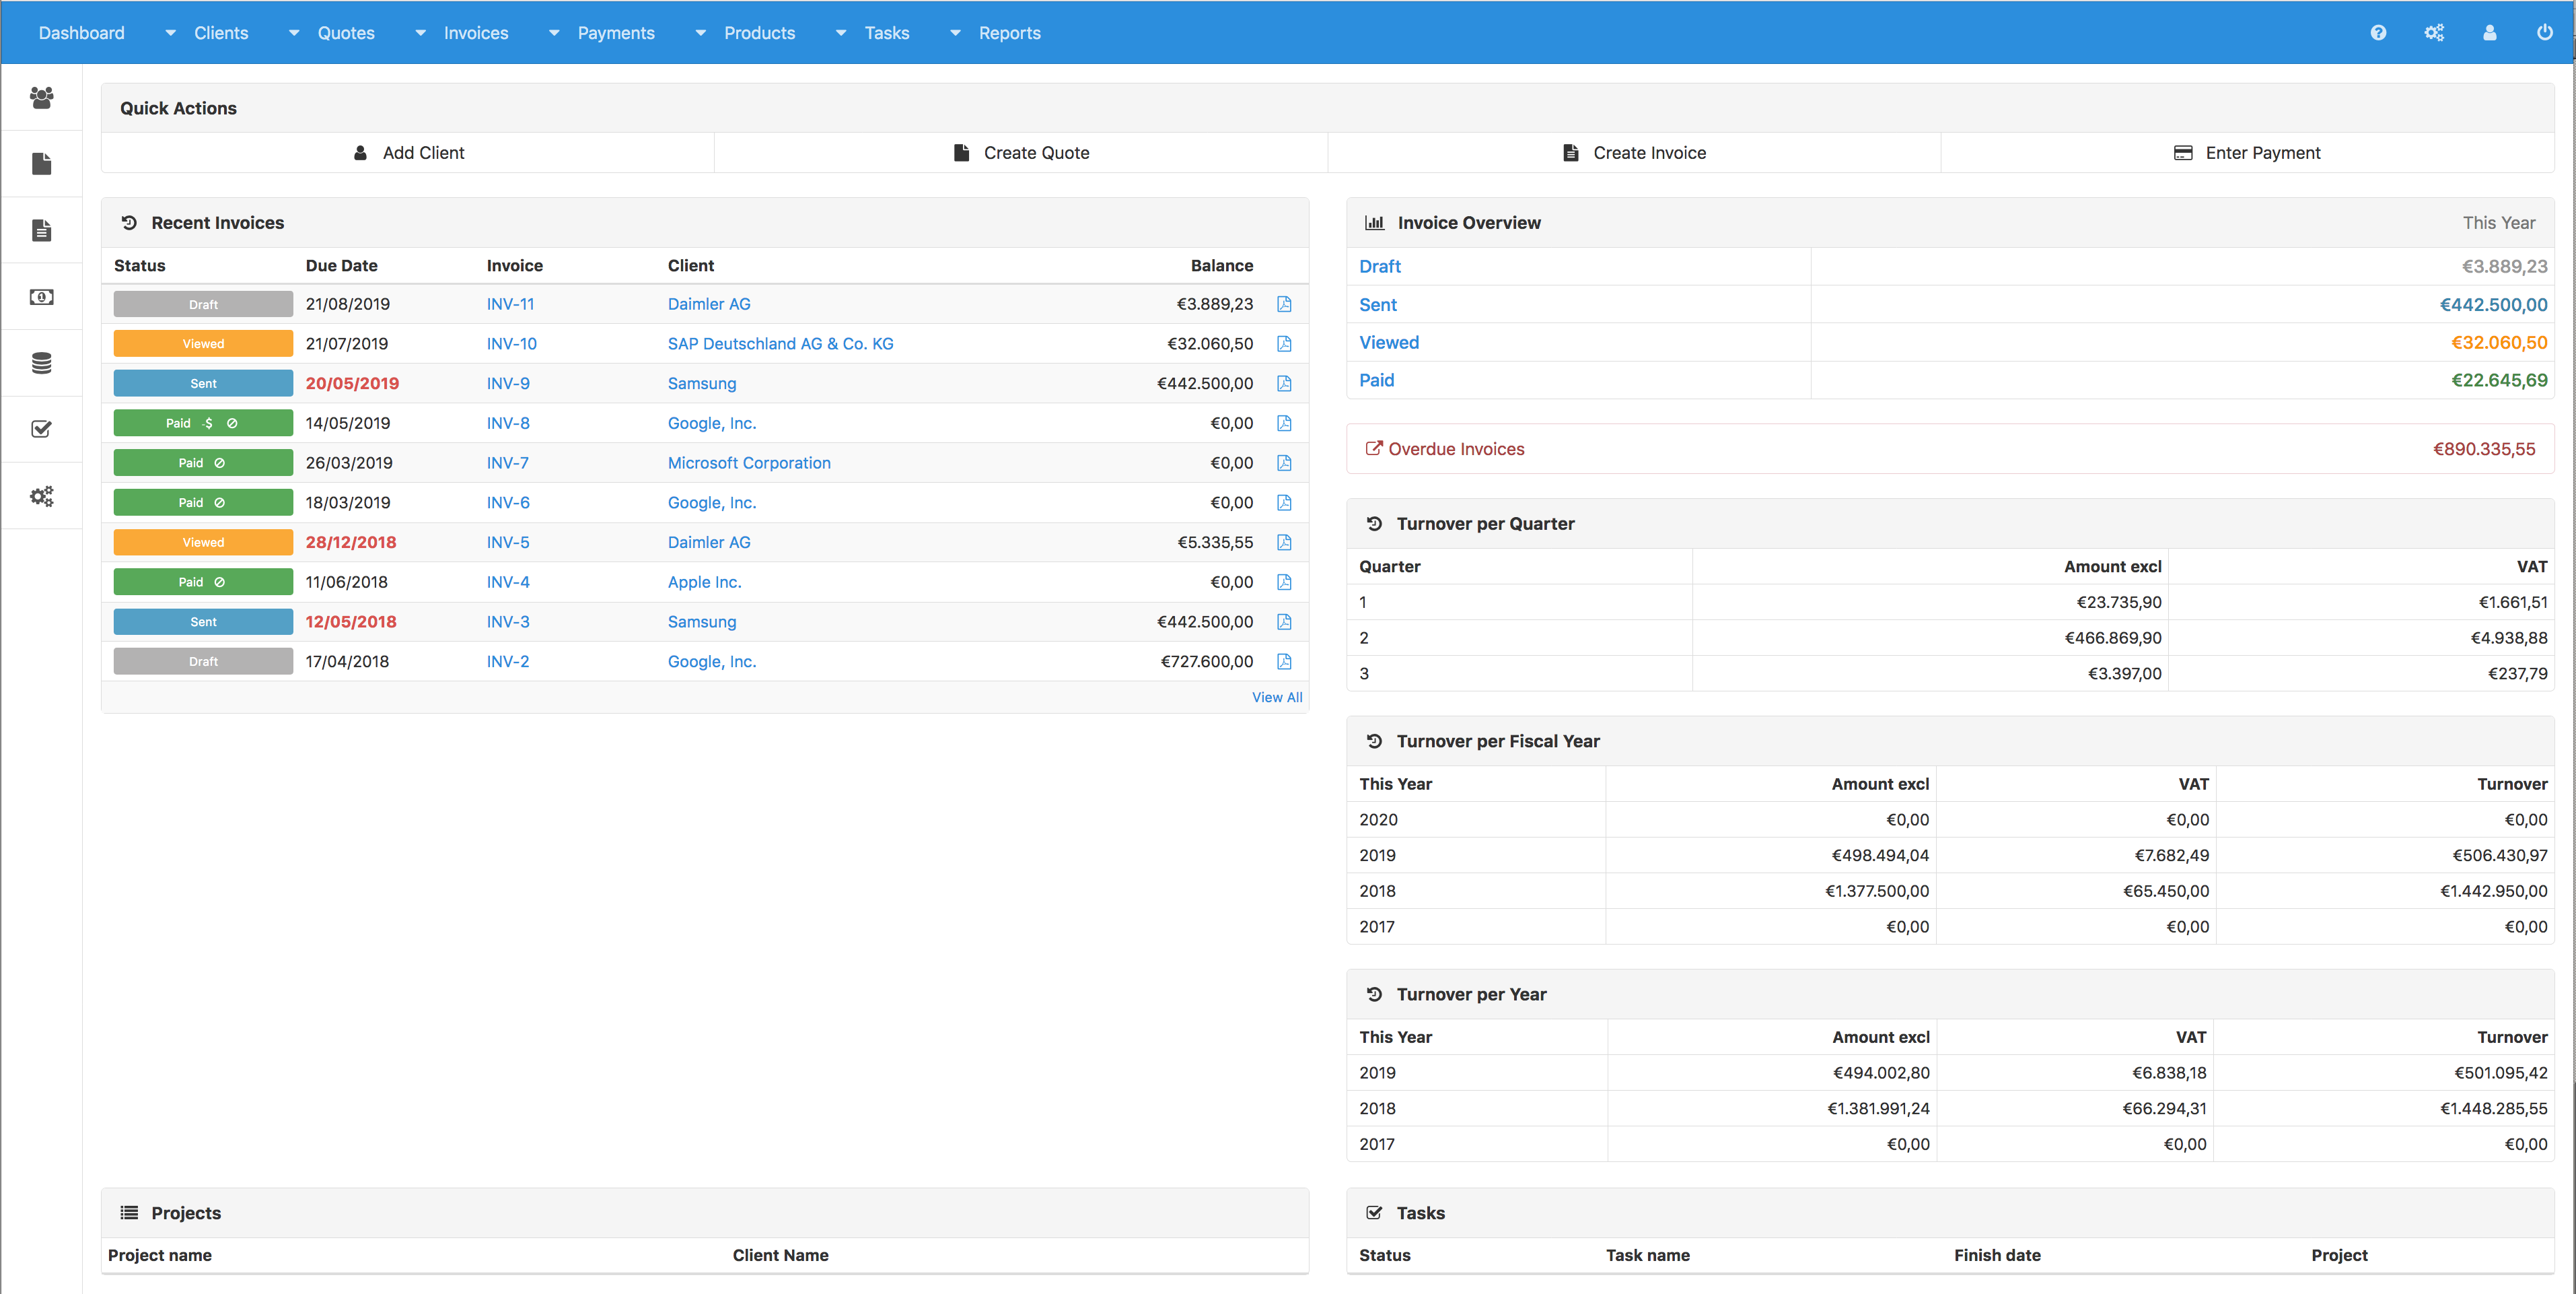Download PDF for invoice INV-2
Viewport: 2576px width, 1294px height.
click(x=1284, y=662)
